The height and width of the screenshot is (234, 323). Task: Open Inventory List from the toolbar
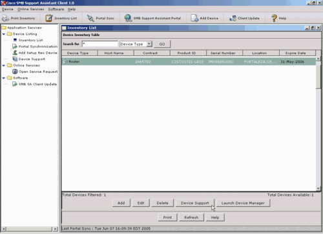point(49,18)
